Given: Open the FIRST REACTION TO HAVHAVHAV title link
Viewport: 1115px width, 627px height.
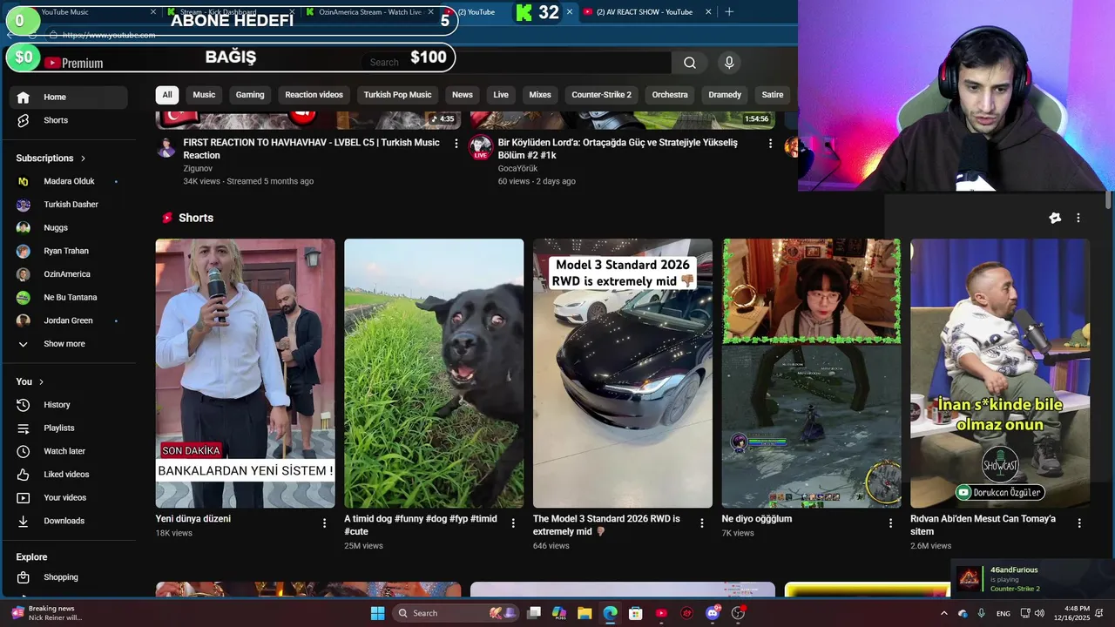Looking at the screenshot, I should pos(311,149).
